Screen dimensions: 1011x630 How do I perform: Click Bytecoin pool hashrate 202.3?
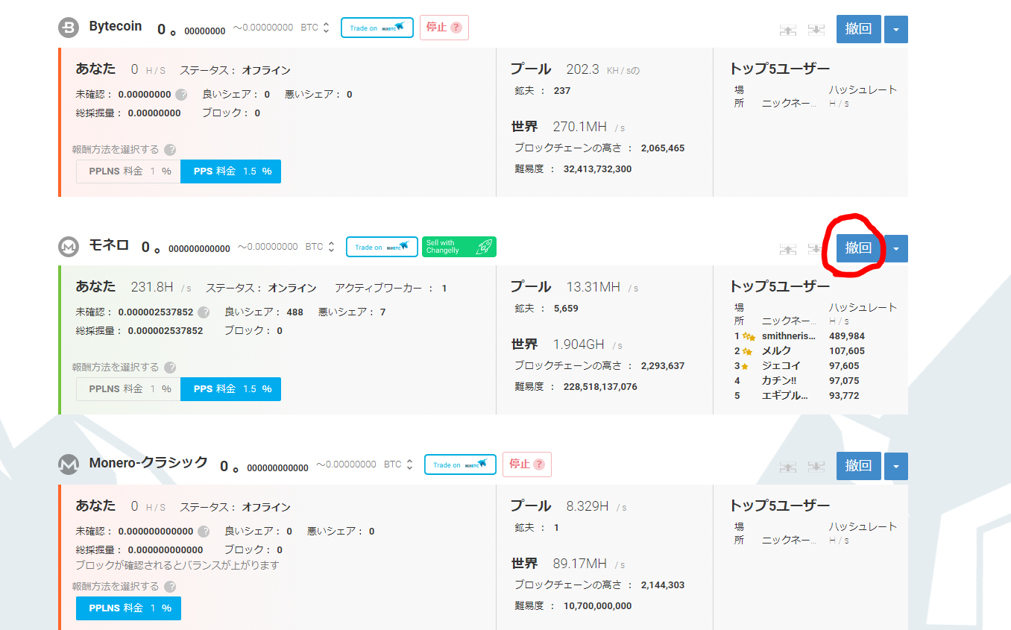pos(582,69)
